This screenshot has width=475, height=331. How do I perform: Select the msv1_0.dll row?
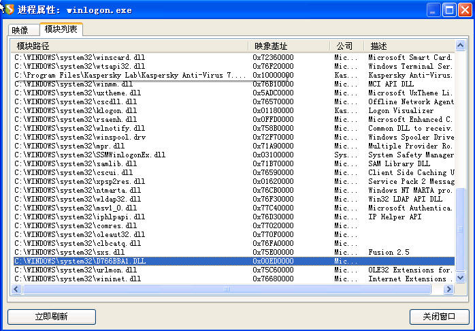click(234, 208)
